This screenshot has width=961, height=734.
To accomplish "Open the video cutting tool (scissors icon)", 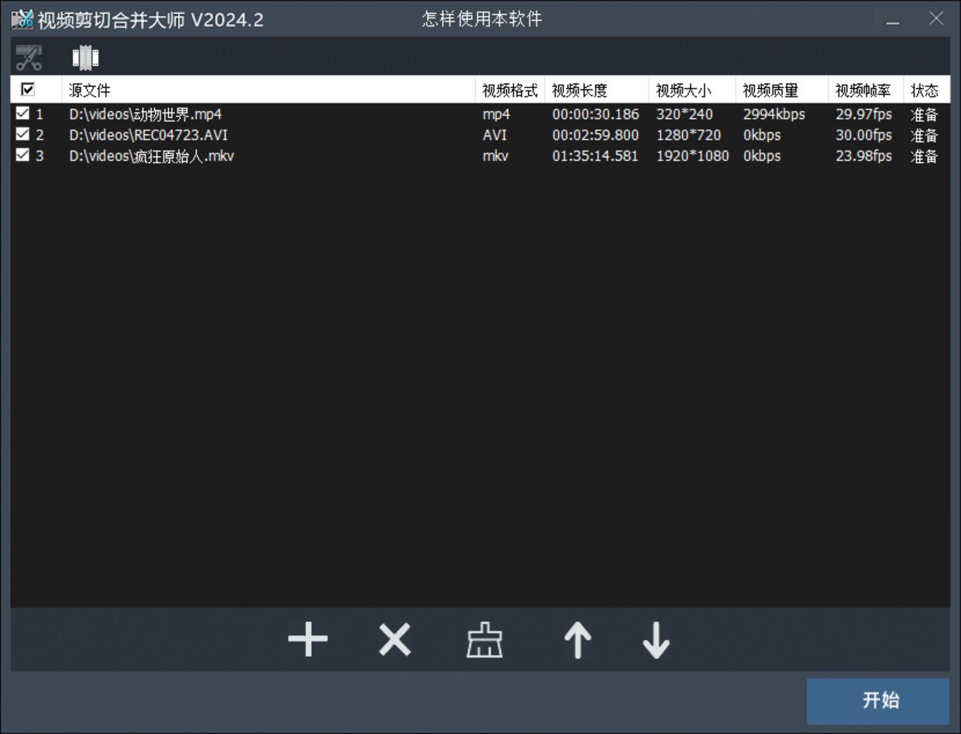I will tap(29, 56).
